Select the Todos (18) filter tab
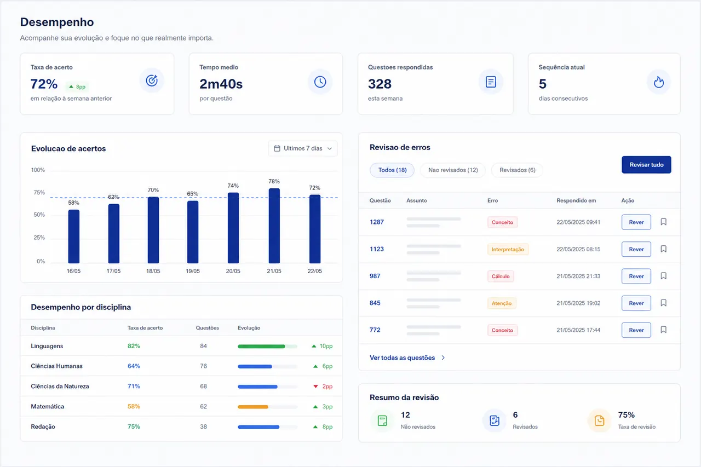 click(x=392, y=170)
